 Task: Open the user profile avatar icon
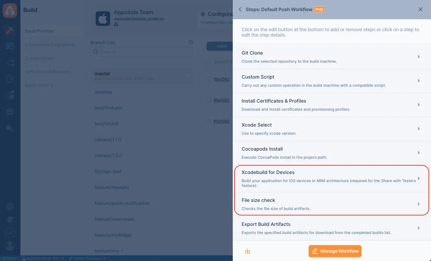coord(10,246)
